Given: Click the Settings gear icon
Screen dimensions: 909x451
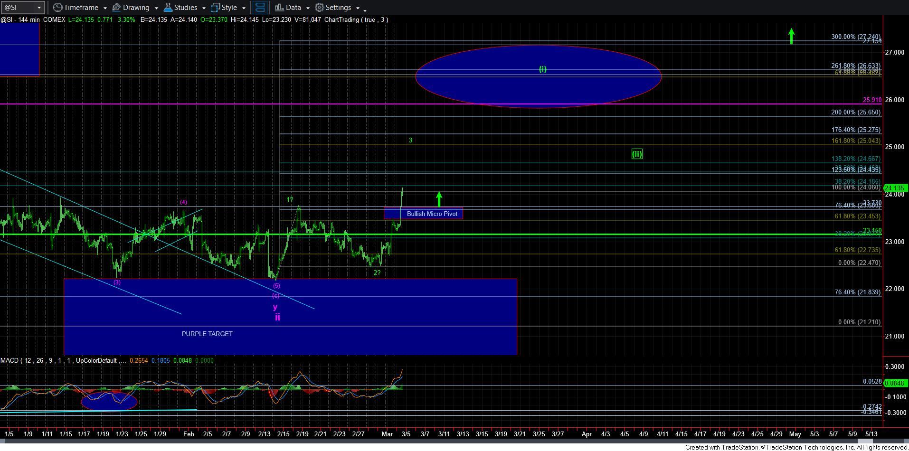Looking at the screenshot, I should tap(320, 8).
